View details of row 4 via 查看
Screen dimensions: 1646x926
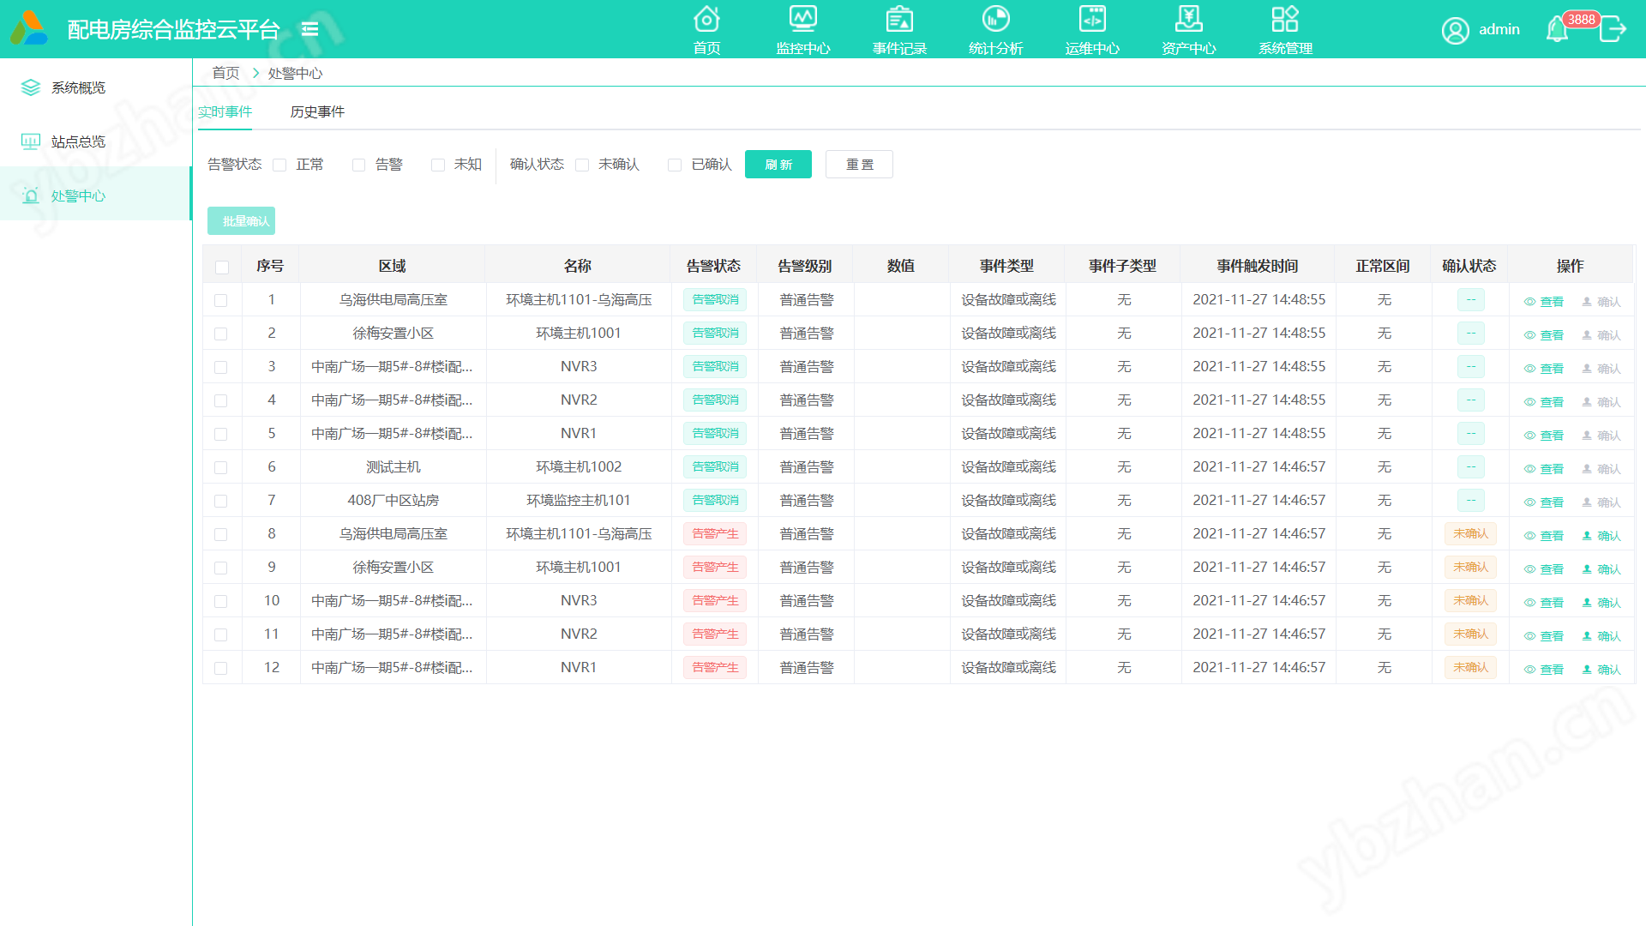[x=1544, y=401]
